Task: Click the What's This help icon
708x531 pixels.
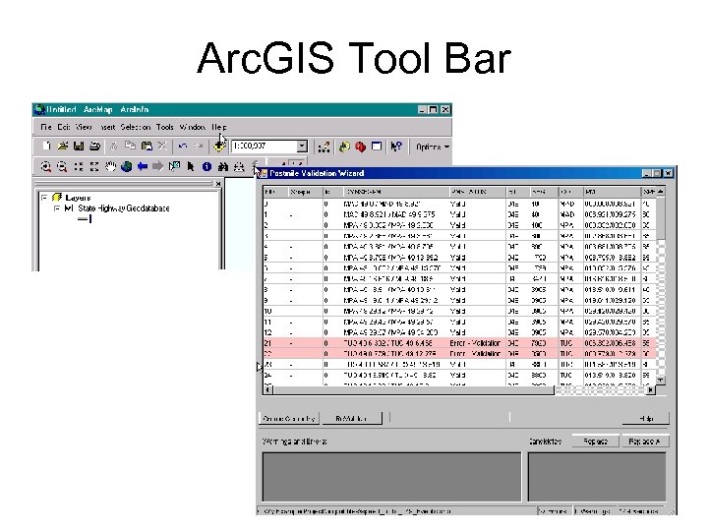Action: pyautogui.click(x=396, y=147)
